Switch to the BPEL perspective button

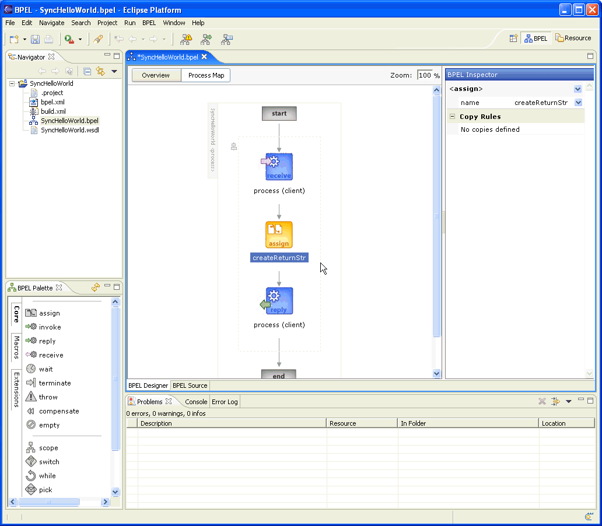[536, 38]
